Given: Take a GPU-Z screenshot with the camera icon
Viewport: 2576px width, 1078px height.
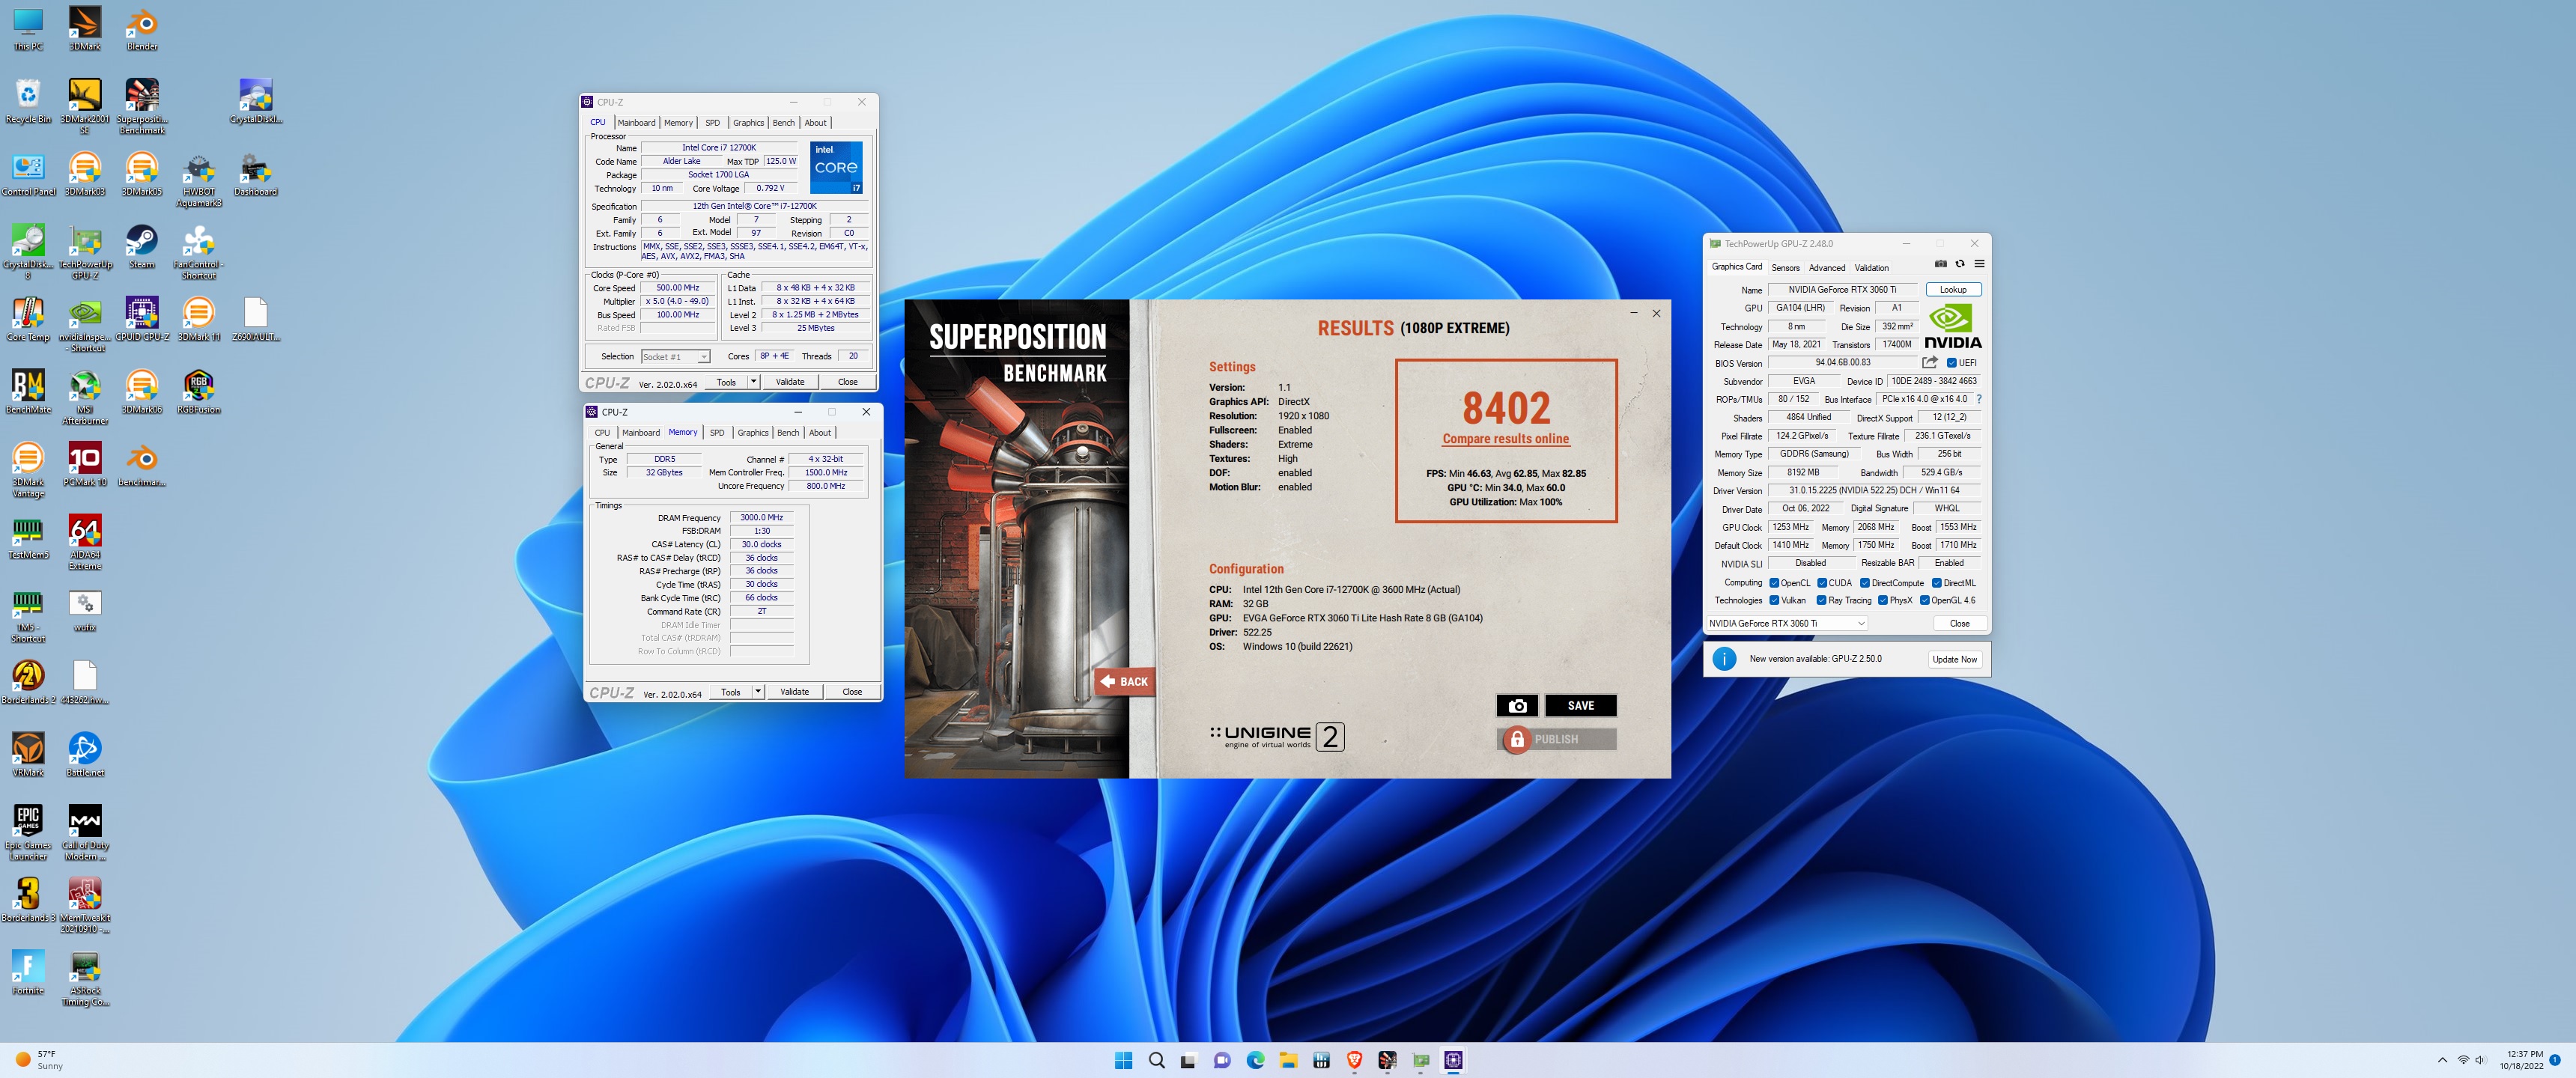Looking at the screenshot, I should (1940, 265).
